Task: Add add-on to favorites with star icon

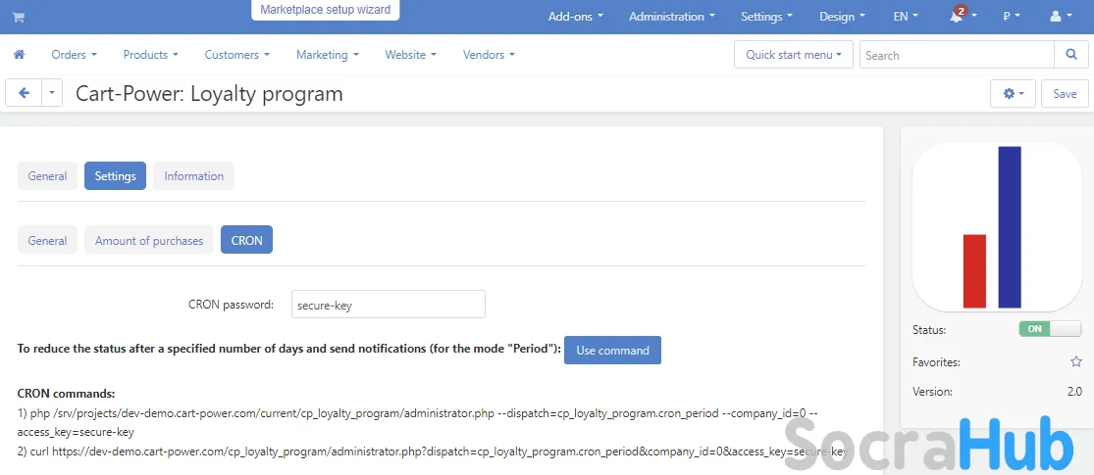Action: (1076, 361)
